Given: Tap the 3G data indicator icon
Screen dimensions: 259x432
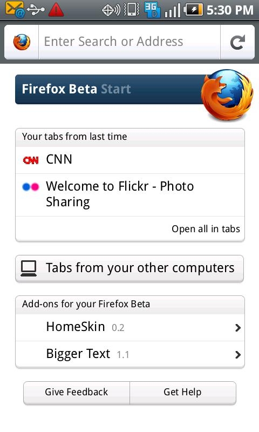Looking at the screenshot, I should (152, 10).
